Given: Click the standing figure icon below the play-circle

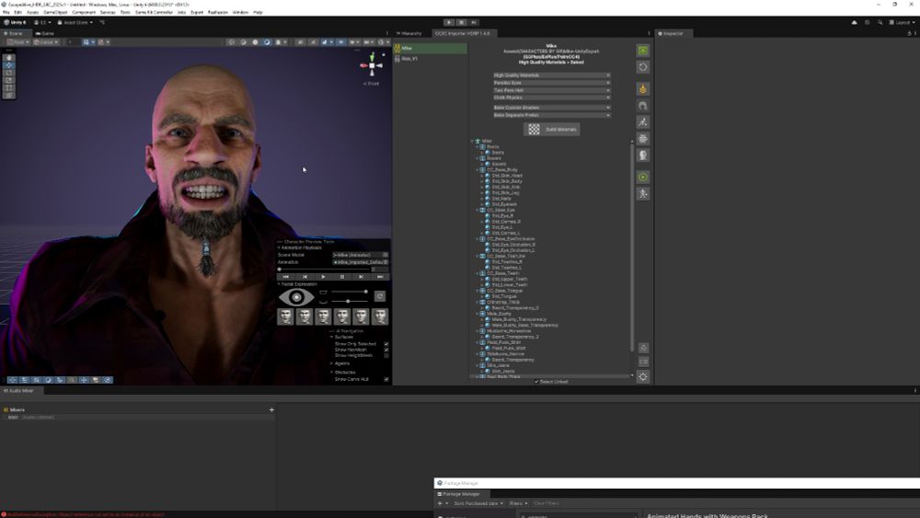Looking at the screenshot, I should point(643,193).
